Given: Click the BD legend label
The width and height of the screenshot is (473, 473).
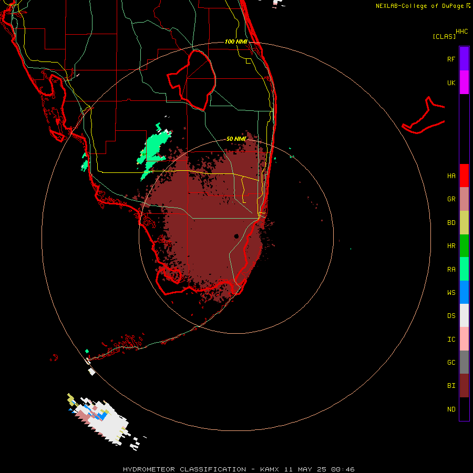Looking at the screenshot, I should tap(451, 223).
